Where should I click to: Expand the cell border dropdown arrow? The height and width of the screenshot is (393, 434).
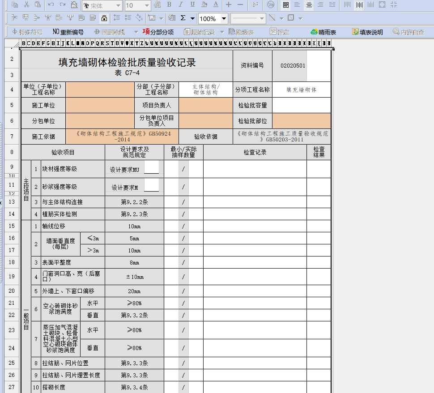point(300,18)
